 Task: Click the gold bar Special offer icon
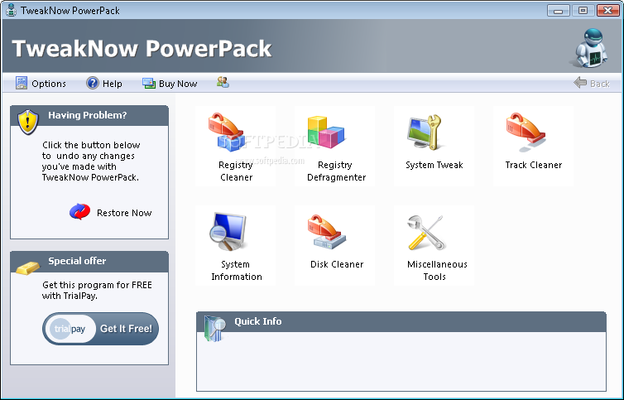click(x=27, y=267)
